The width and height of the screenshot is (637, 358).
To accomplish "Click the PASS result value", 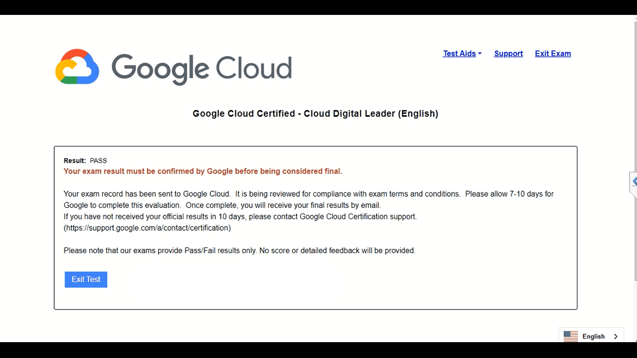I will click(x=98, y=161).
